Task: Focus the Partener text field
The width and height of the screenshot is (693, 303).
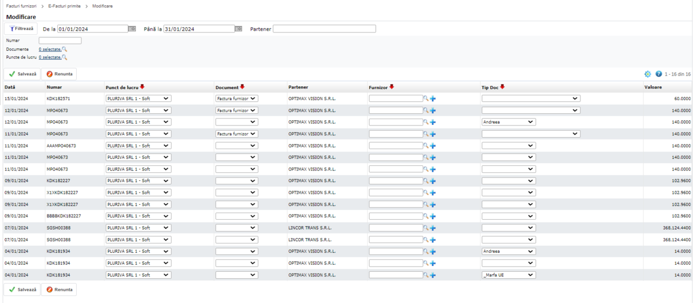Action: [324, 29]
